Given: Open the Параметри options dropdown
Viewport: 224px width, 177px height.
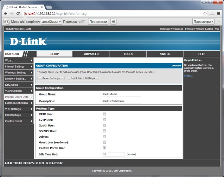Looking at the screenshot, I should point(203,22).
